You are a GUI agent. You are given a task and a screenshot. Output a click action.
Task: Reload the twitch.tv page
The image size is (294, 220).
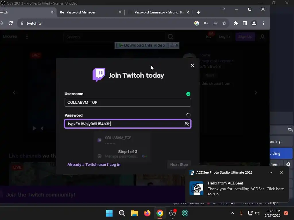pyautogui.click(x=11, y=23)
